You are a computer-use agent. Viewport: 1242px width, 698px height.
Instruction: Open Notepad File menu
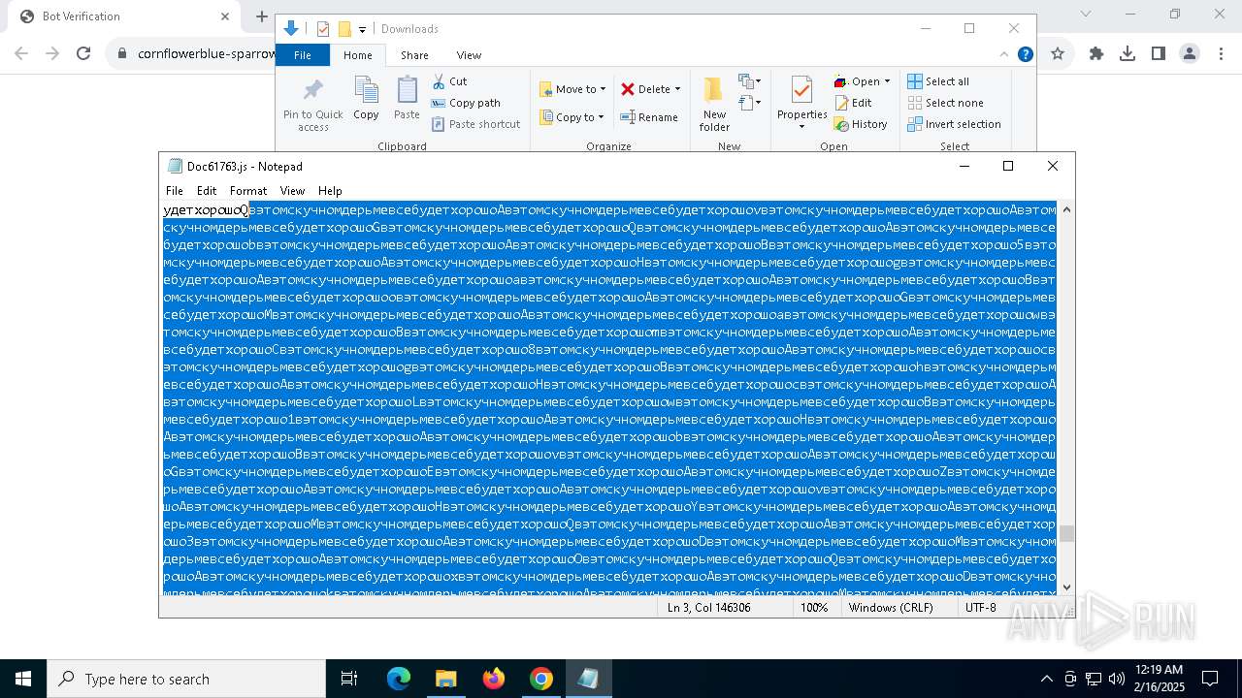pos(175,191)
